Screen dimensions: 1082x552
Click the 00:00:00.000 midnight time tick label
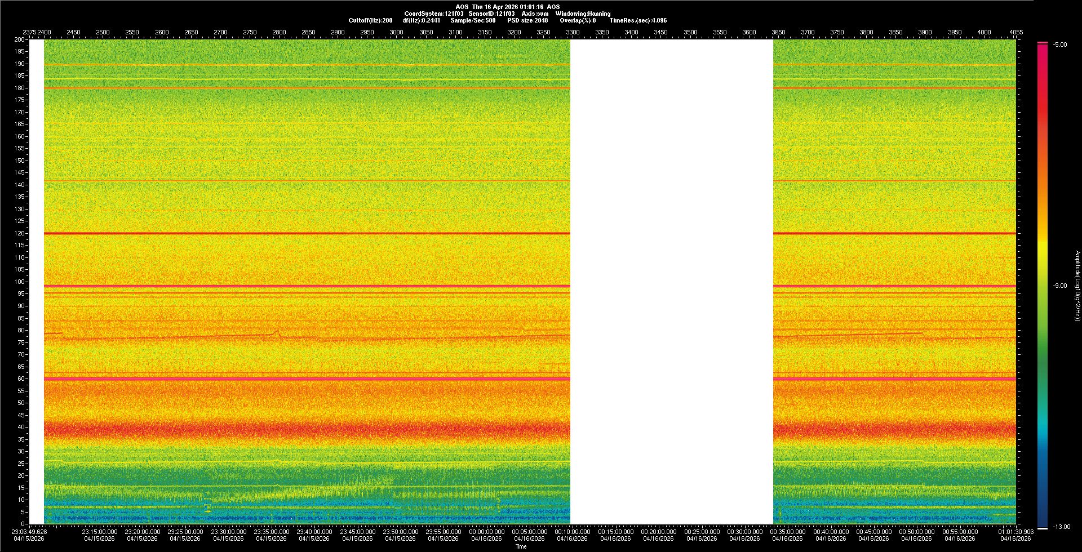(487, 532)
